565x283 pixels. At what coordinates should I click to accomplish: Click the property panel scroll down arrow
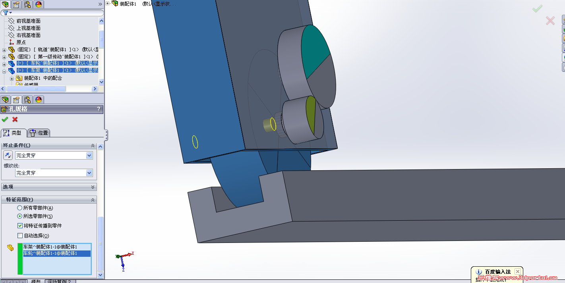click(x=100, y=275)
